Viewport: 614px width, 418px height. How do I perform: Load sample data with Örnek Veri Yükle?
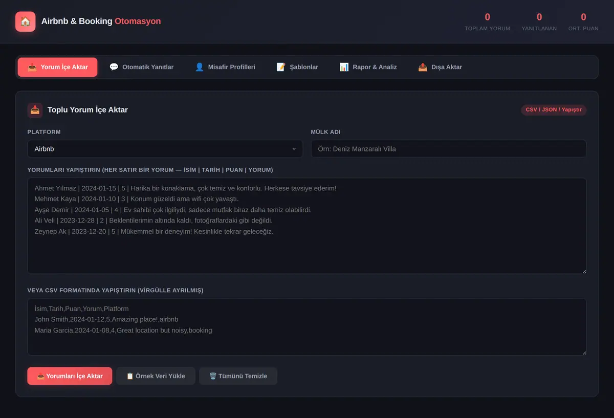(x=156, y=376)
